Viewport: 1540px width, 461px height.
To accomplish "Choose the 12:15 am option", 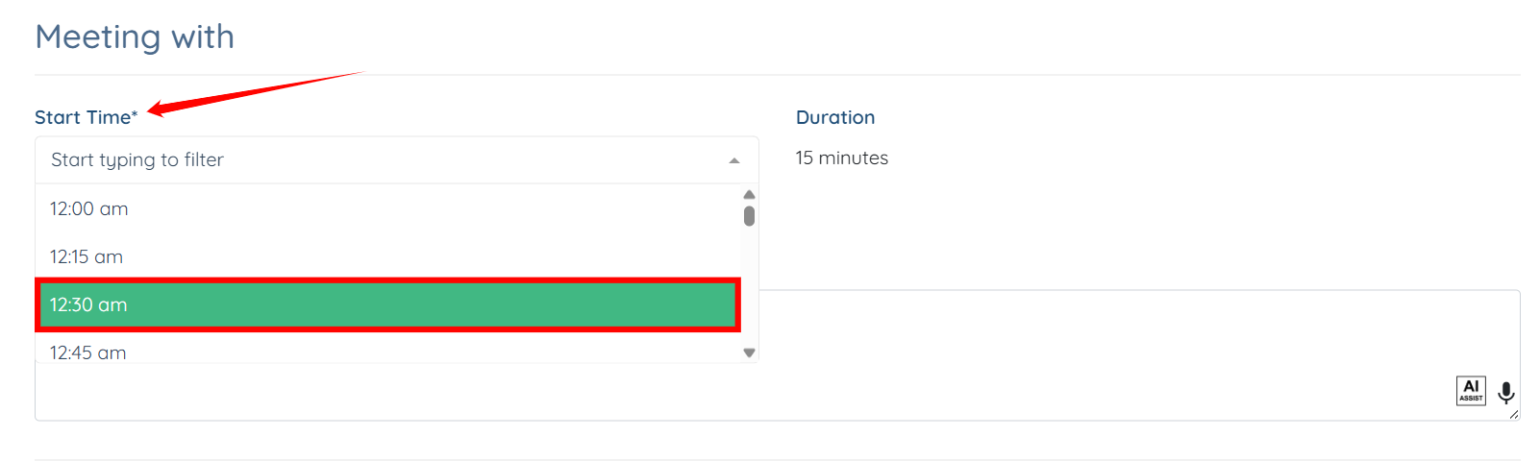I will [87, 257].
